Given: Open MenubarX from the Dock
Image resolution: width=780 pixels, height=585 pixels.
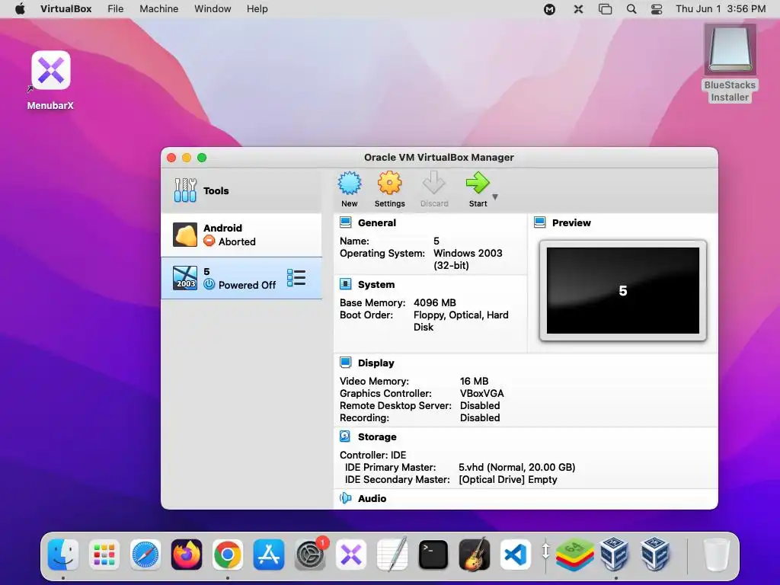Looking at the screenshot, I should [351, 555].
